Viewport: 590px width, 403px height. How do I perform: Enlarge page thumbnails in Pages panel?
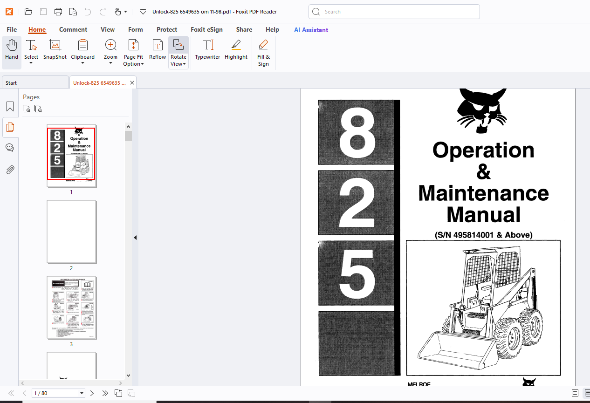(x=27, y=109)
